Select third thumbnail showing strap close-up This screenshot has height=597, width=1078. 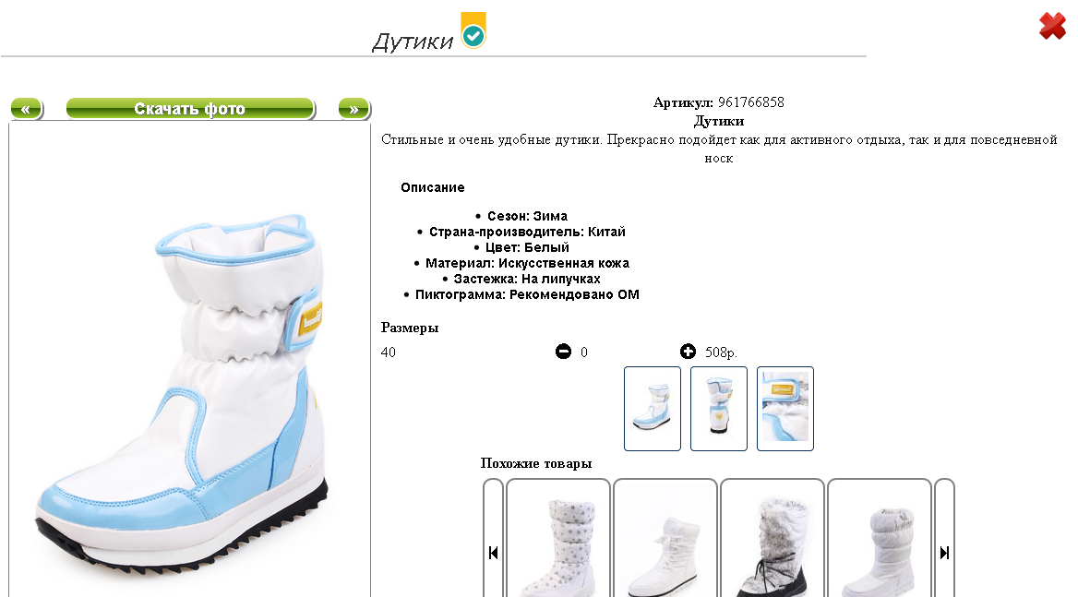[785, 409]
